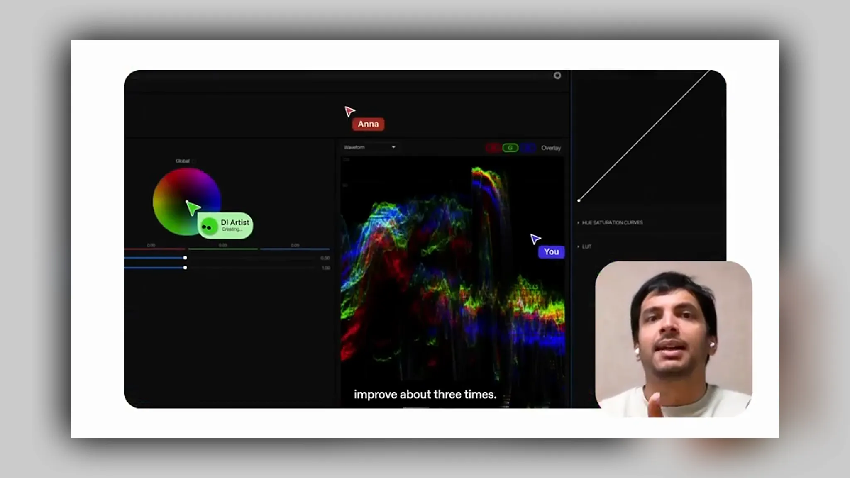
Task: Click the green channel bar under the wheel
Action: coord(223,249)
